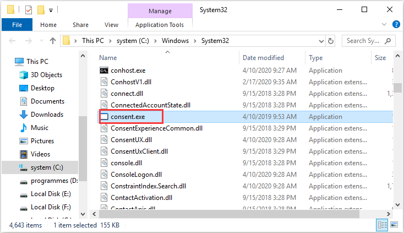Switch to the View ribbon tab
404x233 pixels.
(x=111, y=25)
